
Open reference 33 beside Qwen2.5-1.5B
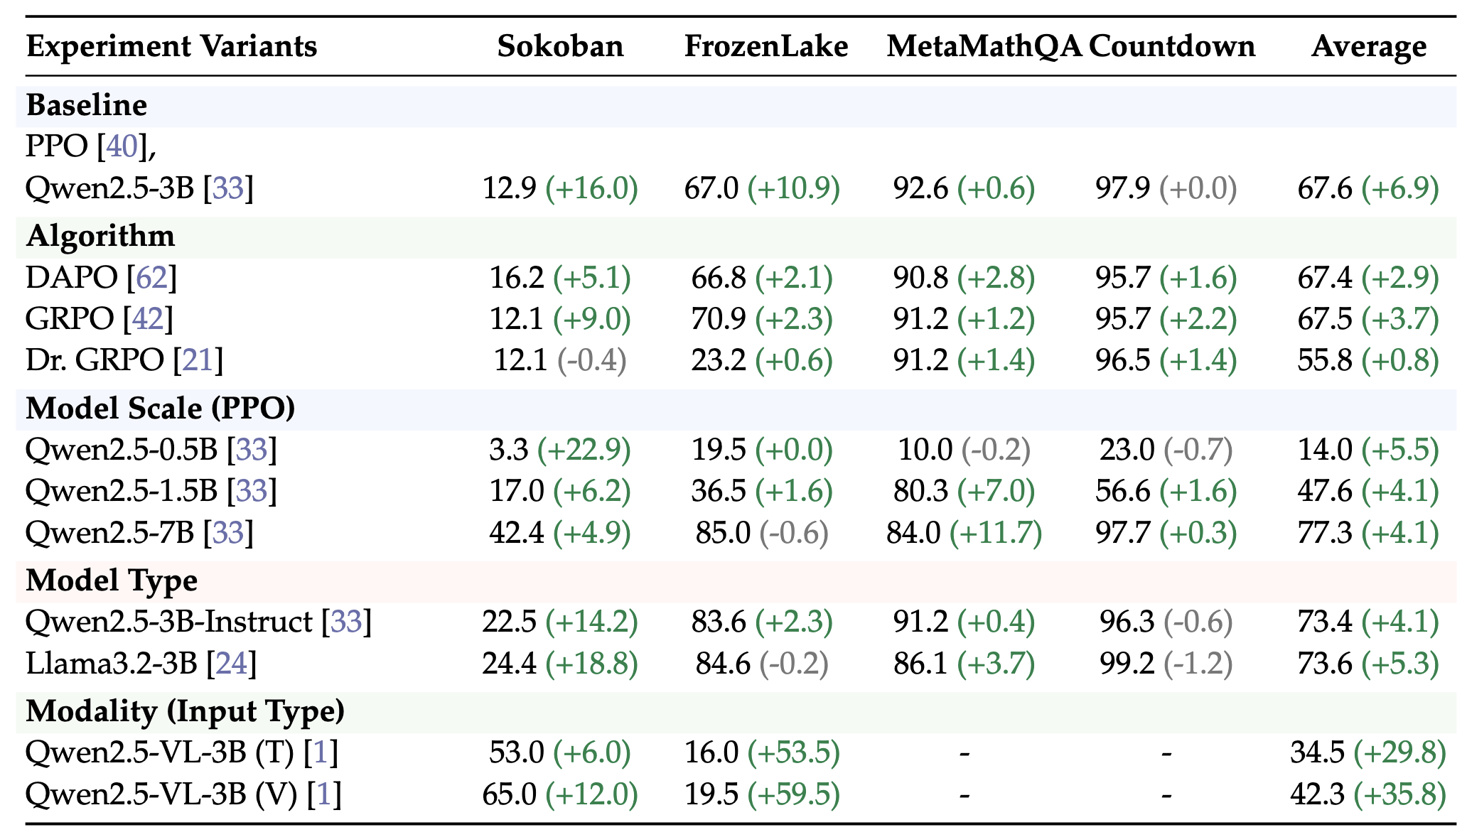tap(252, 491)
